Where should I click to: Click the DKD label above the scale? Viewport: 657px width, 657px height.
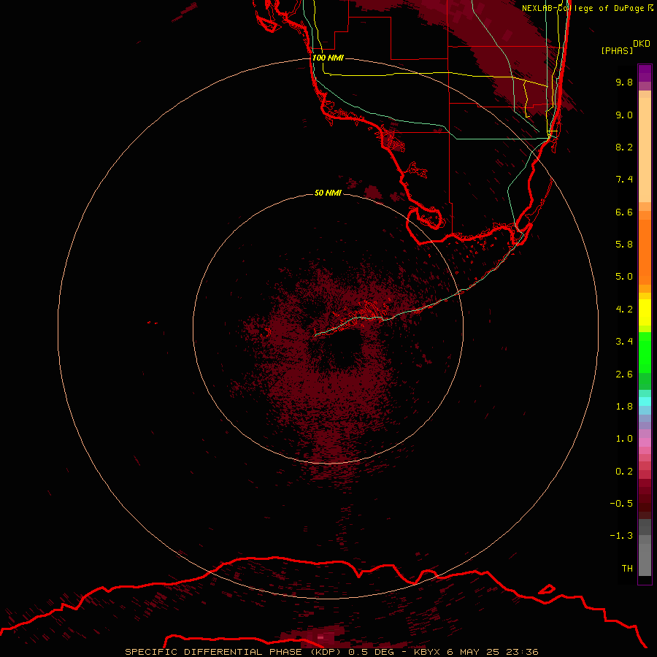point(642,44)
